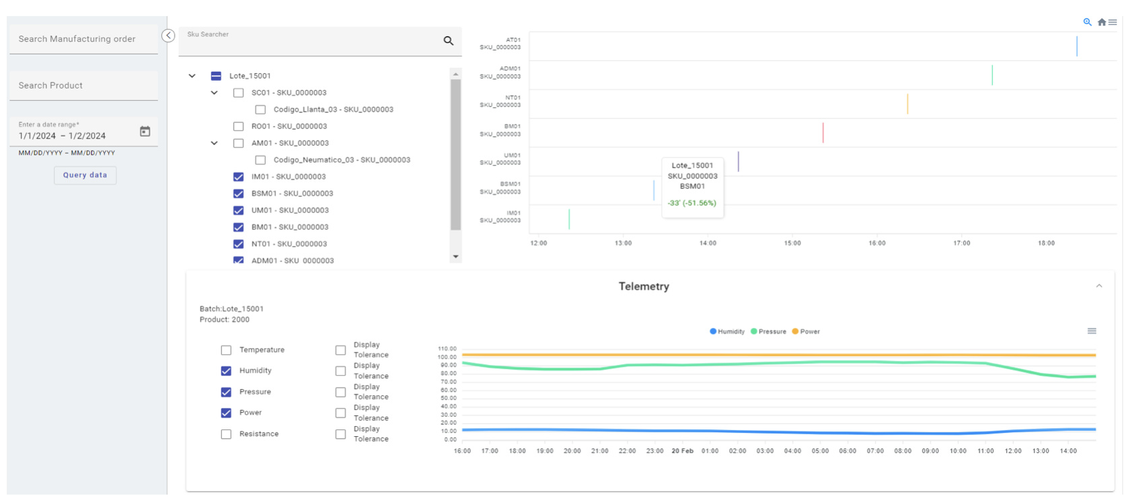Open the telemetry chart menu icon

[x=1092, y=331]
